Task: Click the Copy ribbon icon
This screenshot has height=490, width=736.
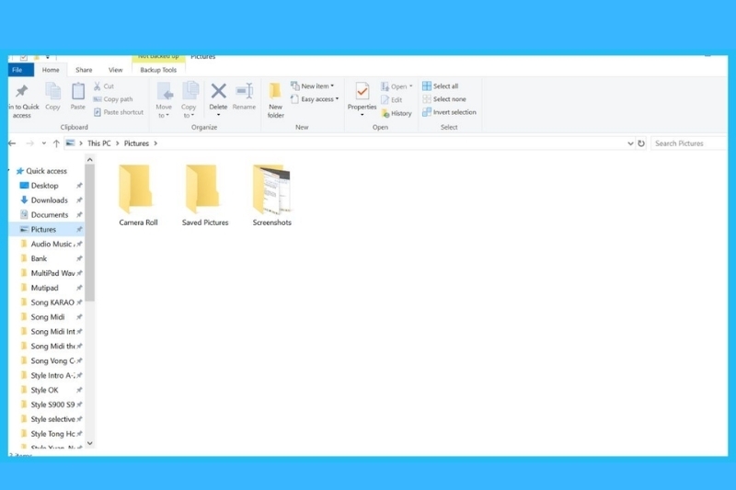Action: (52, 97)
